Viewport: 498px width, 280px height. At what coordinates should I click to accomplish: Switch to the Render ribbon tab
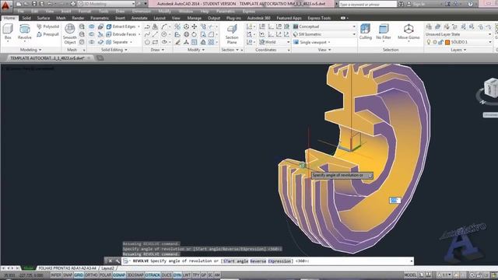click(x=78, y=18)
